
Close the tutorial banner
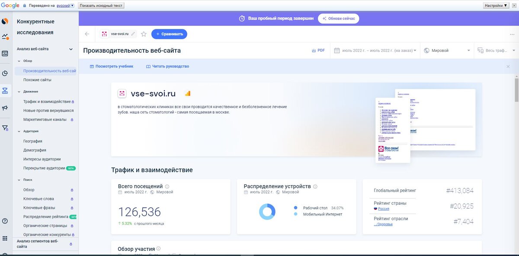point(508,66)
